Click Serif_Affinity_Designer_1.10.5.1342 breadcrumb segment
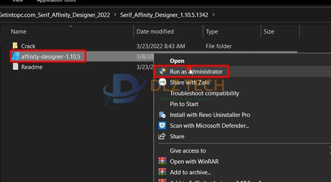The image size is (331, 182). [x=164, y=15]
